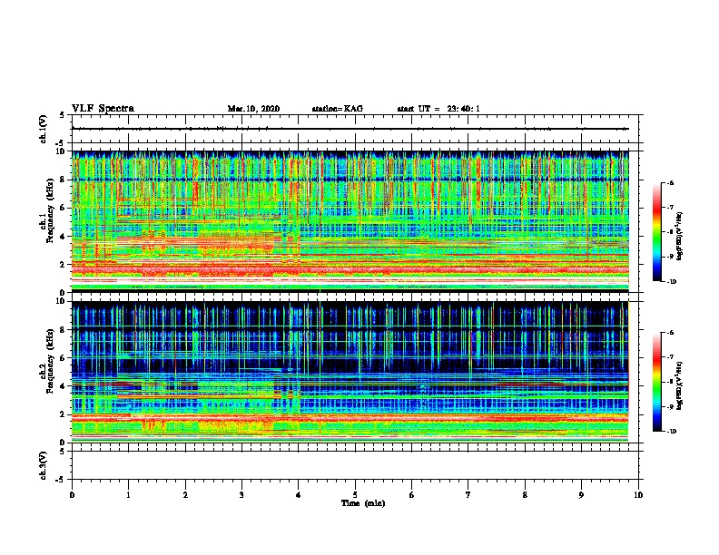Click the "ch.1(V)" waveform axis label
The image size is (719, 555).
[x=44, y=129]
